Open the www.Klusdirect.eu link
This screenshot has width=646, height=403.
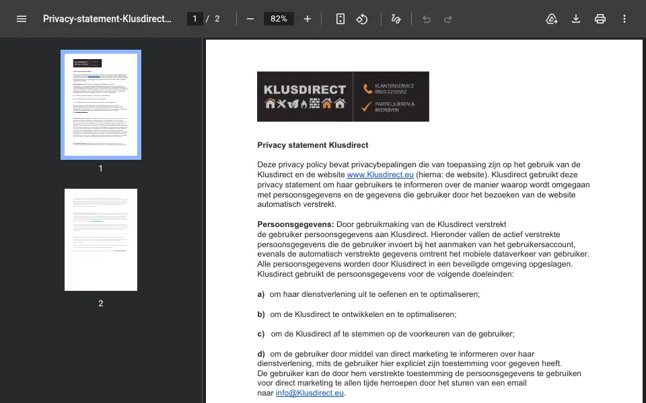pos(380,175)
